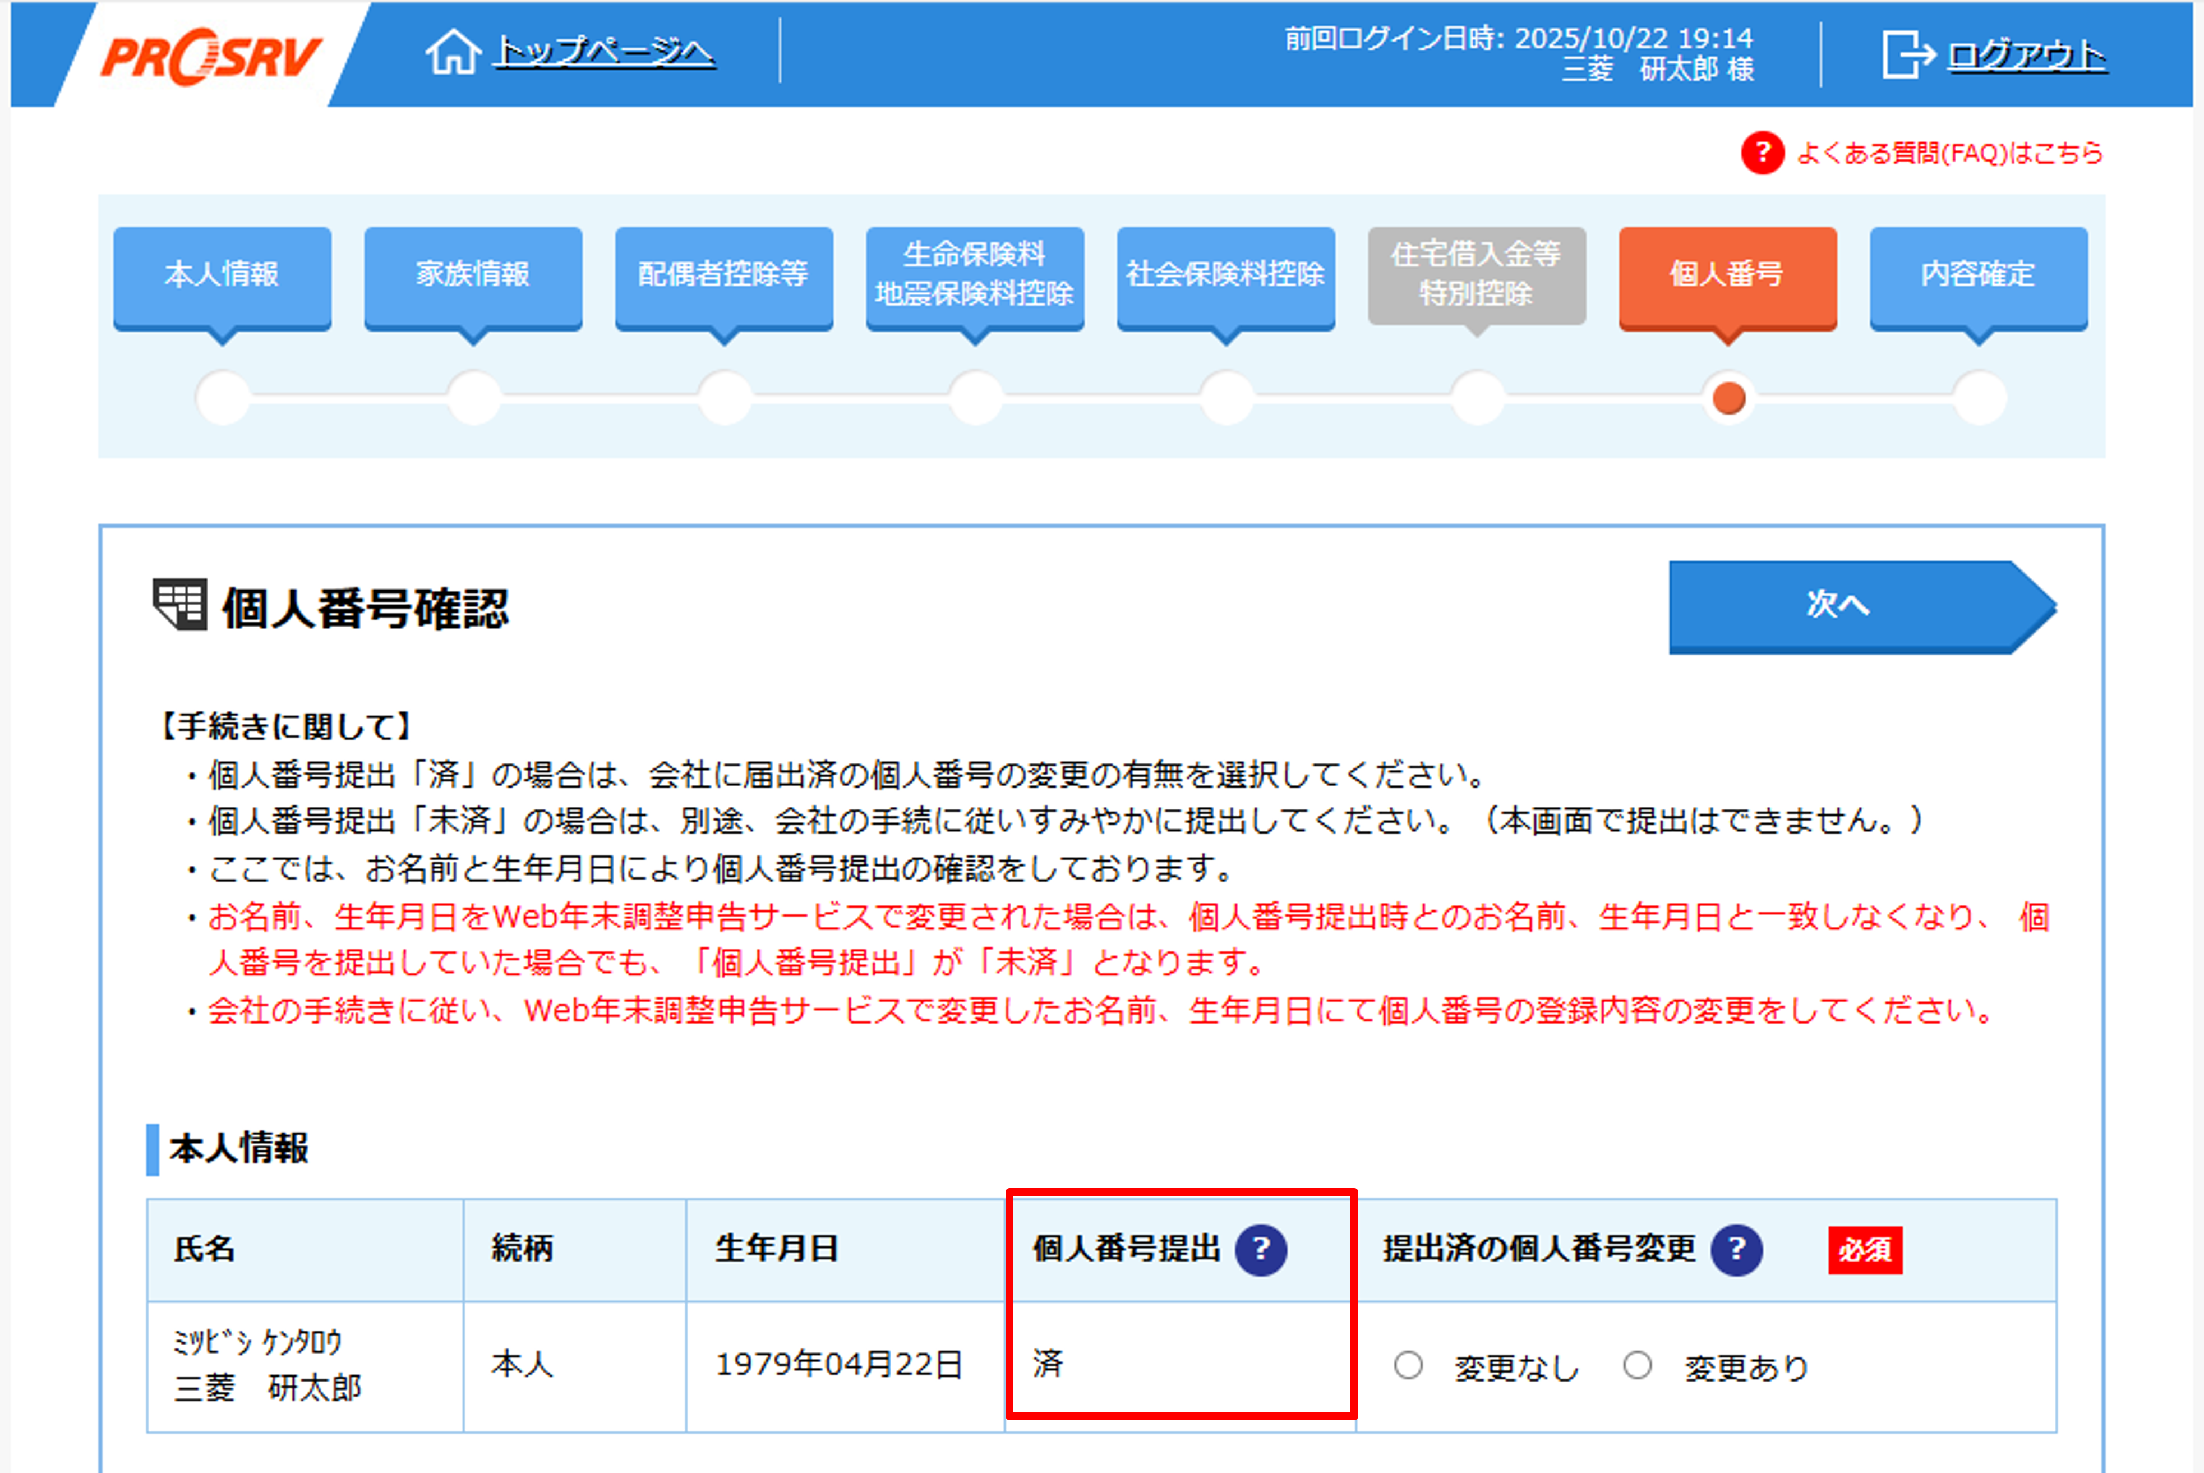2204x1473 pixels.
Task: Click the progress dot under 内容確定
Action: (1980, 398)
